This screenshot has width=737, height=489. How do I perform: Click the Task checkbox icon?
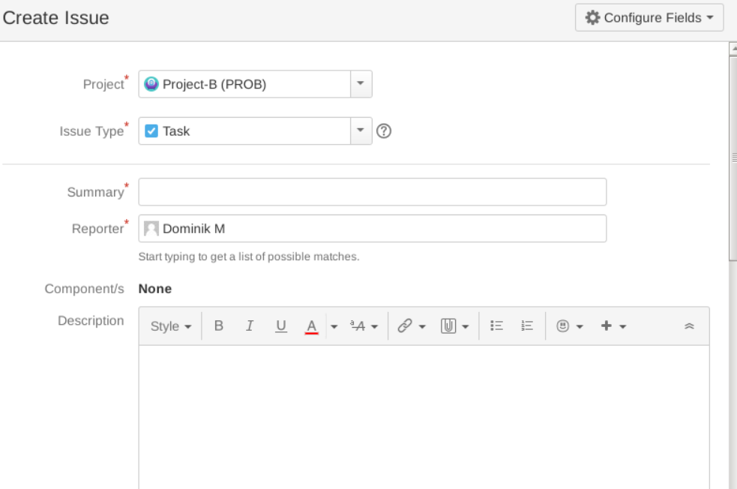click(151, 130)
